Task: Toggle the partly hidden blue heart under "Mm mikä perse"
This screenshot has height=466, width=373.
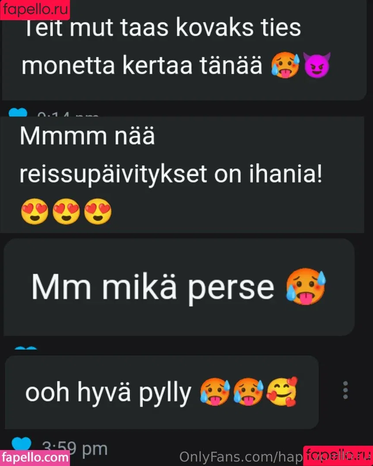Action: point(26,347)
